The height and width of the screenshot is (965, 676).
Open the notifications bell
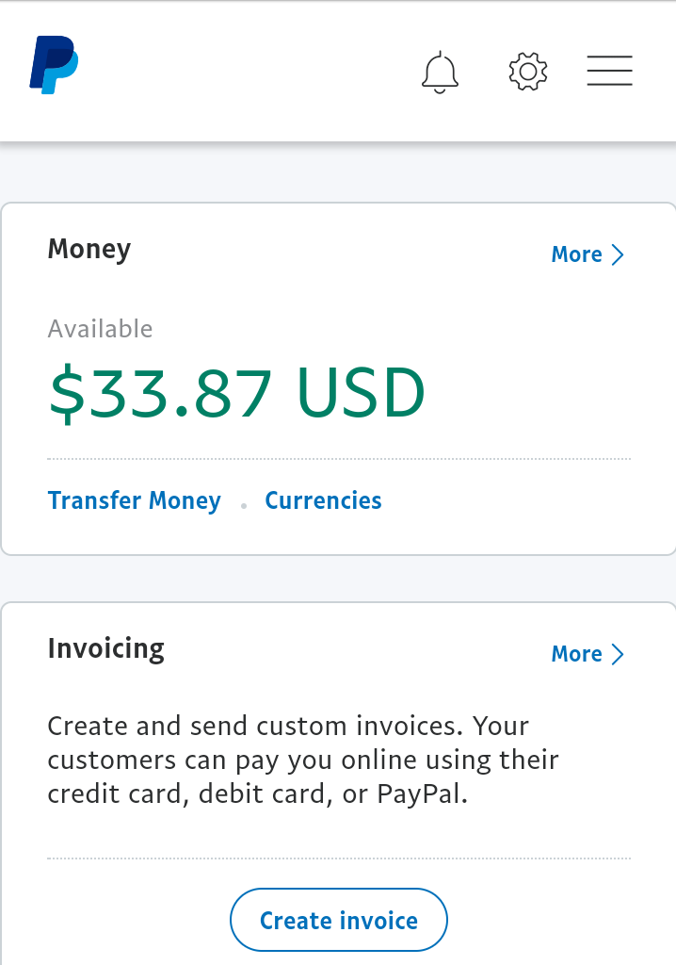pyautogui.click(x=440, y=73)
